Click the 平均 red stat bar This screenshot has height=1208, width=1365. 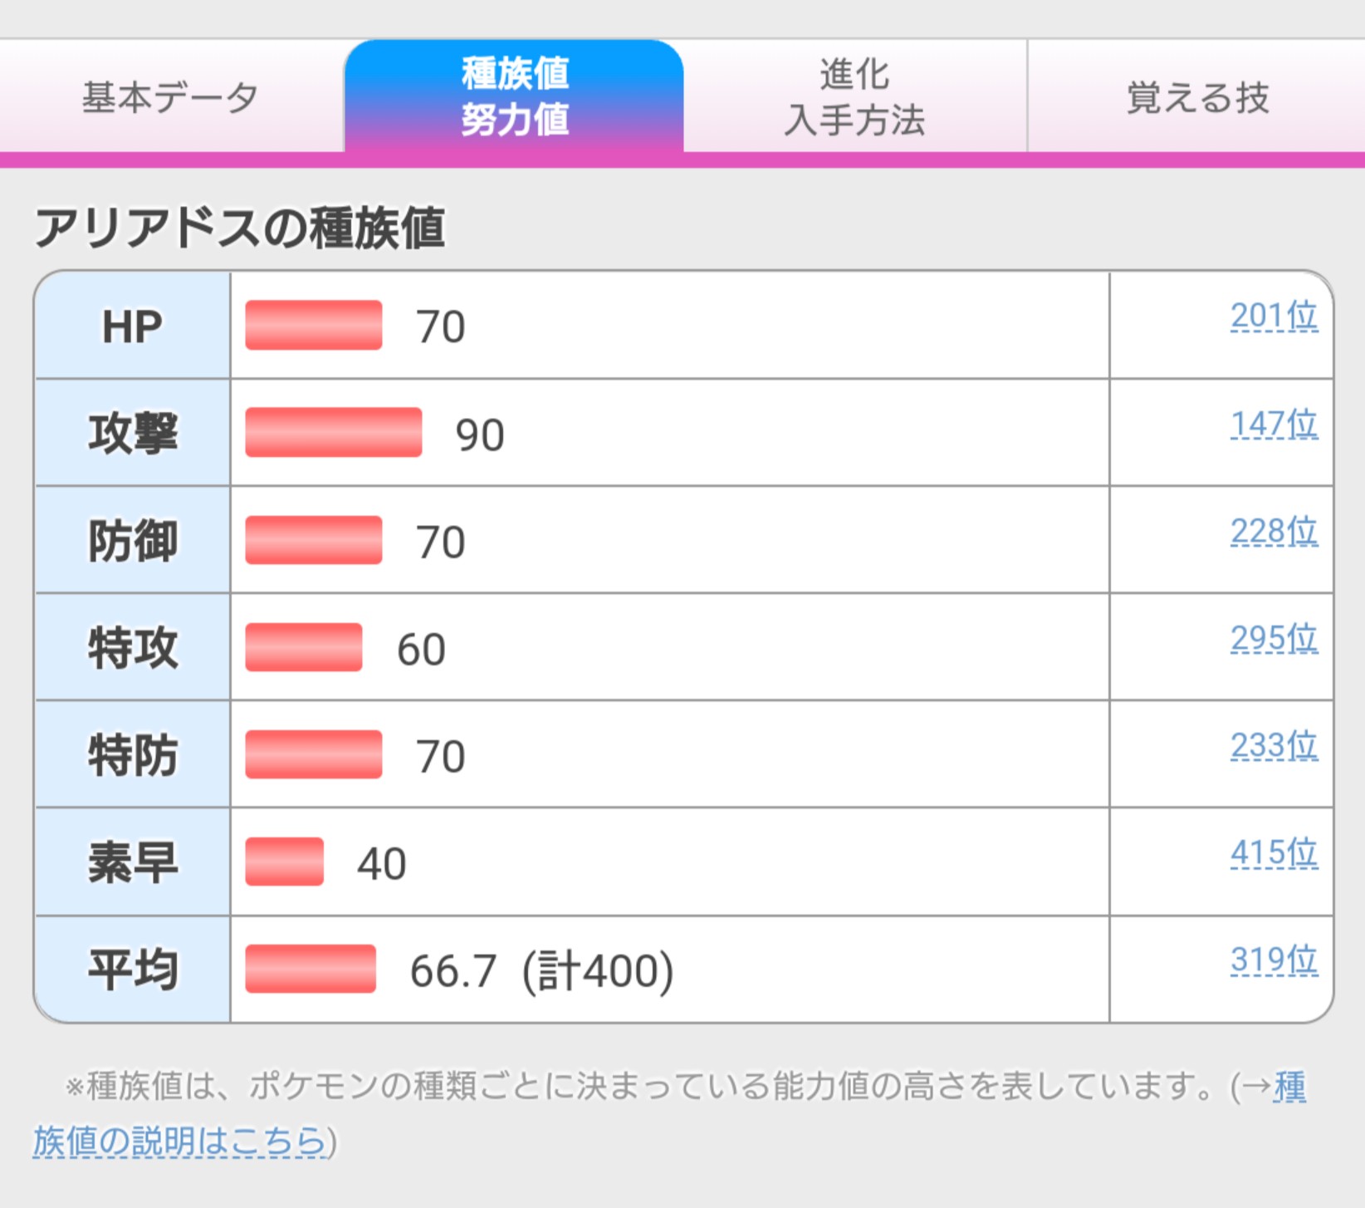tap(311, 969)
